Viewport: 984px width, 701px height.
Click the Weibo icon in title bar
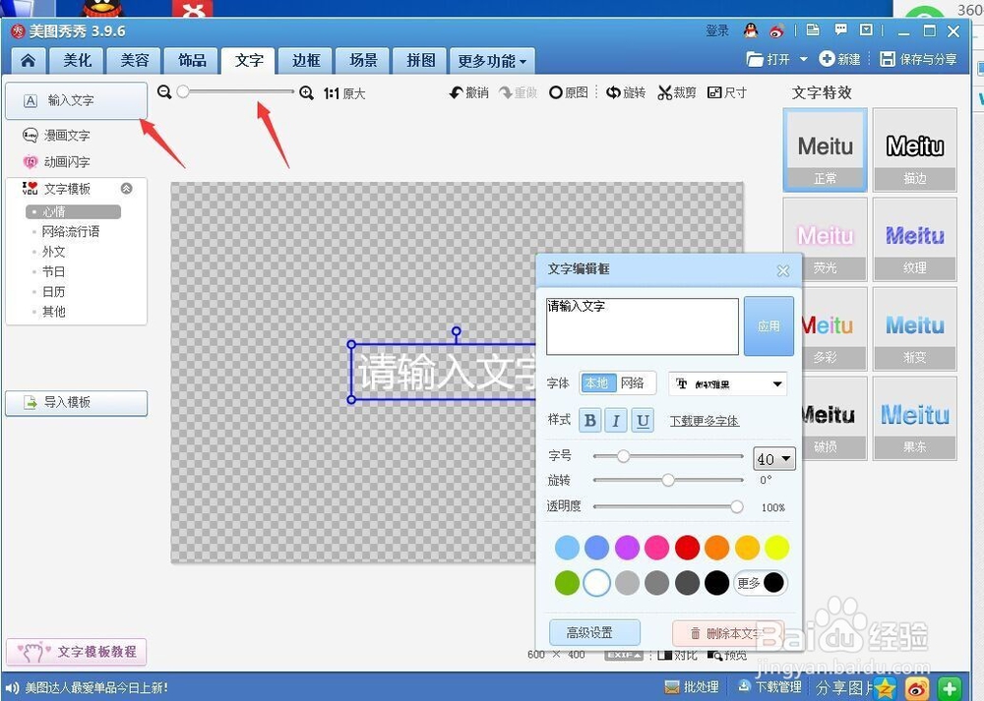click(x=777, y=30)
